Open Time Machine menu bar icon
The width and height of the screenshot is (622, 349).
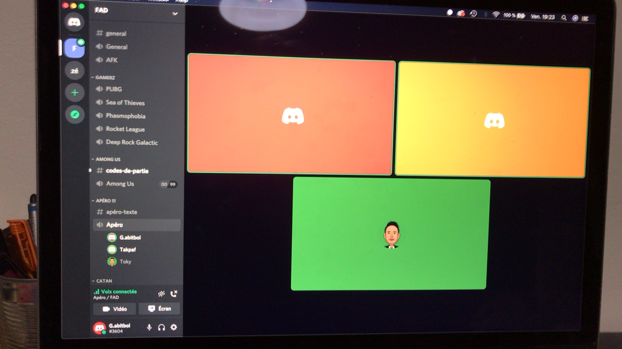point(473,14)
